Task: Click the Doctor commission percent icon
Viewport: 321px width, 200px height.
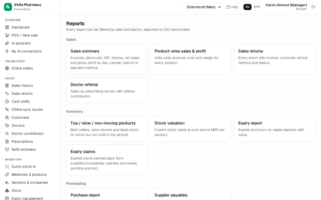Action: pos(7,133)
